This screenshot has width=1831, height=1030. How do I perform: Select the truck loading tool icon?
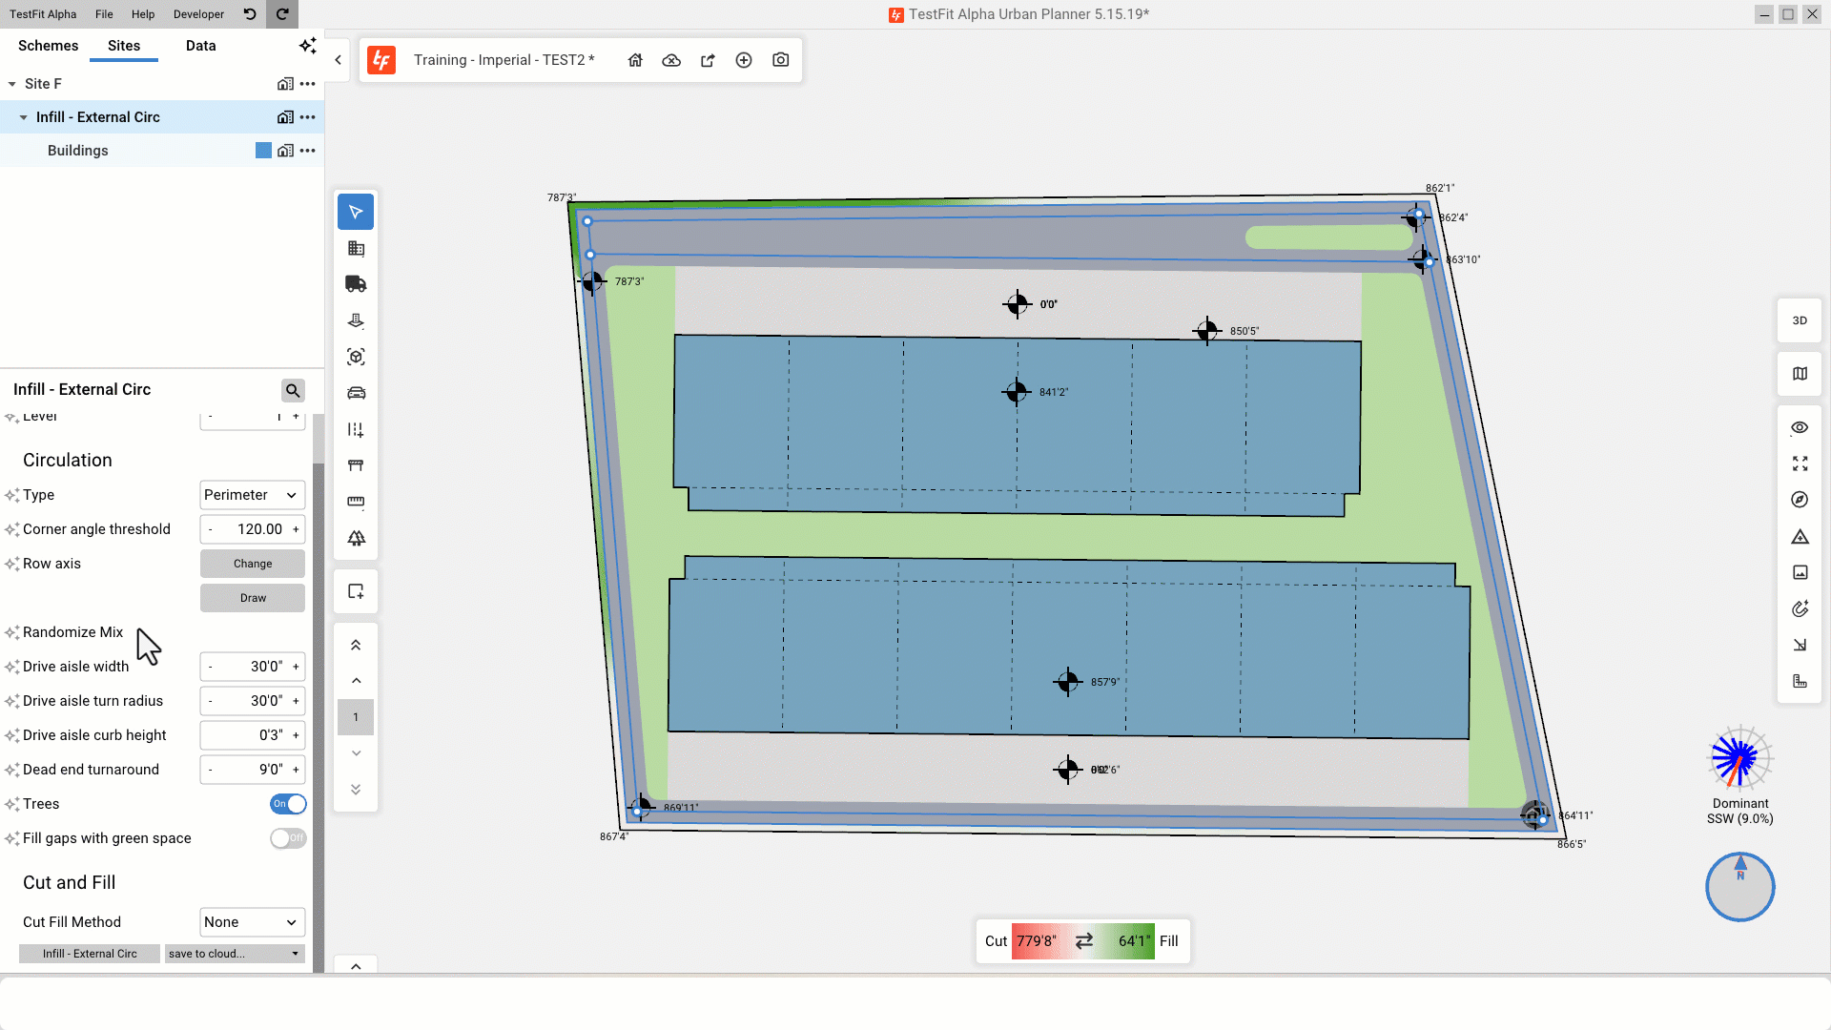[x=356, y=284]
